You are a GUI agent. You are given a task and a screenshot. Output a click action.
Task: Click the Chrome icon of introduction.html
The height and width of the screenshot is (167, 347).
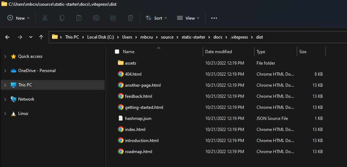point(121,141)
